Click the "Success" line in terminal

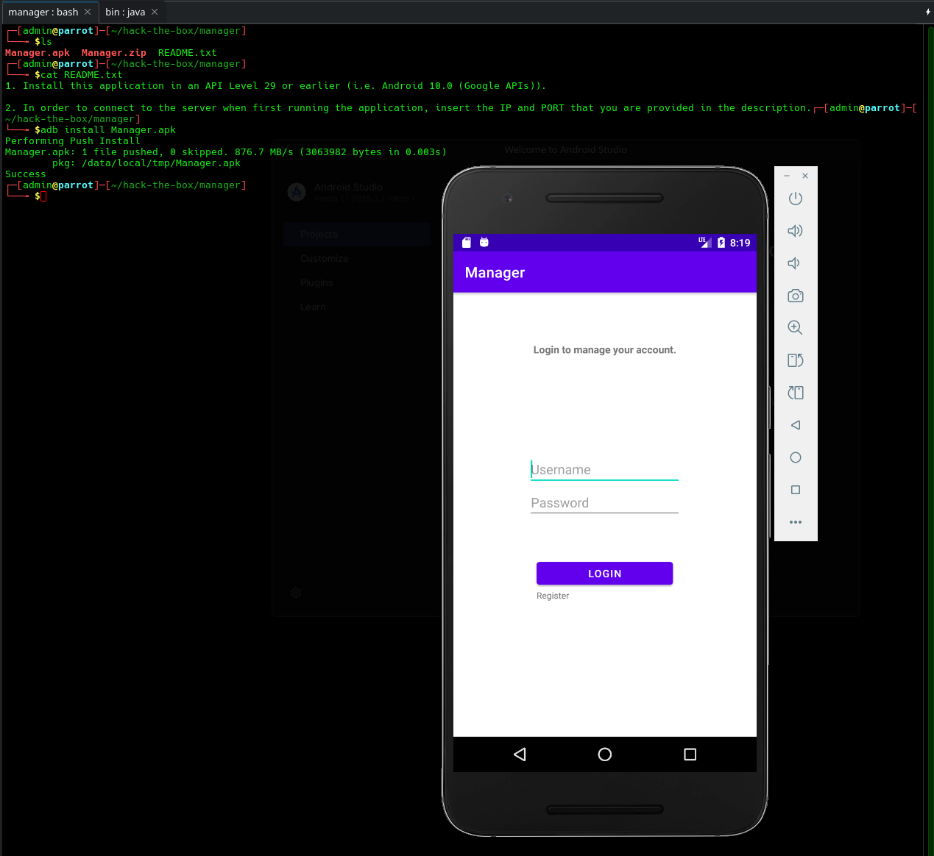coord(26,174)
